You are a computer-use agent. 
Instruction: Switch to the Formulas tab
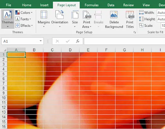[x=92, y=5]
